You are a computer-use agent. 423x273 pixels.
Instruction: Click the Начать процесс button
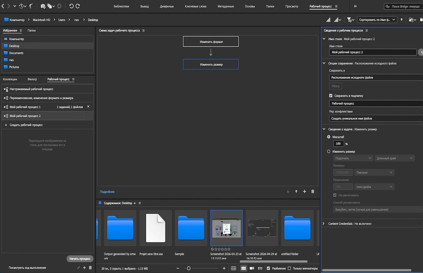click(x=80, y=259)
